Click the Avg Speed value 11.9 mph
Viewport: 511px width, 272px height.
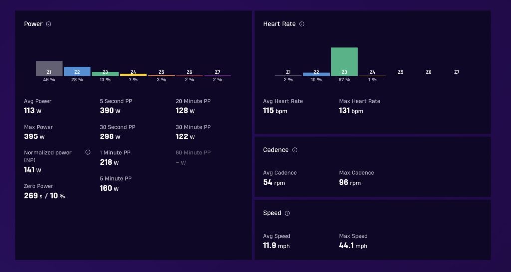point(276,246)
